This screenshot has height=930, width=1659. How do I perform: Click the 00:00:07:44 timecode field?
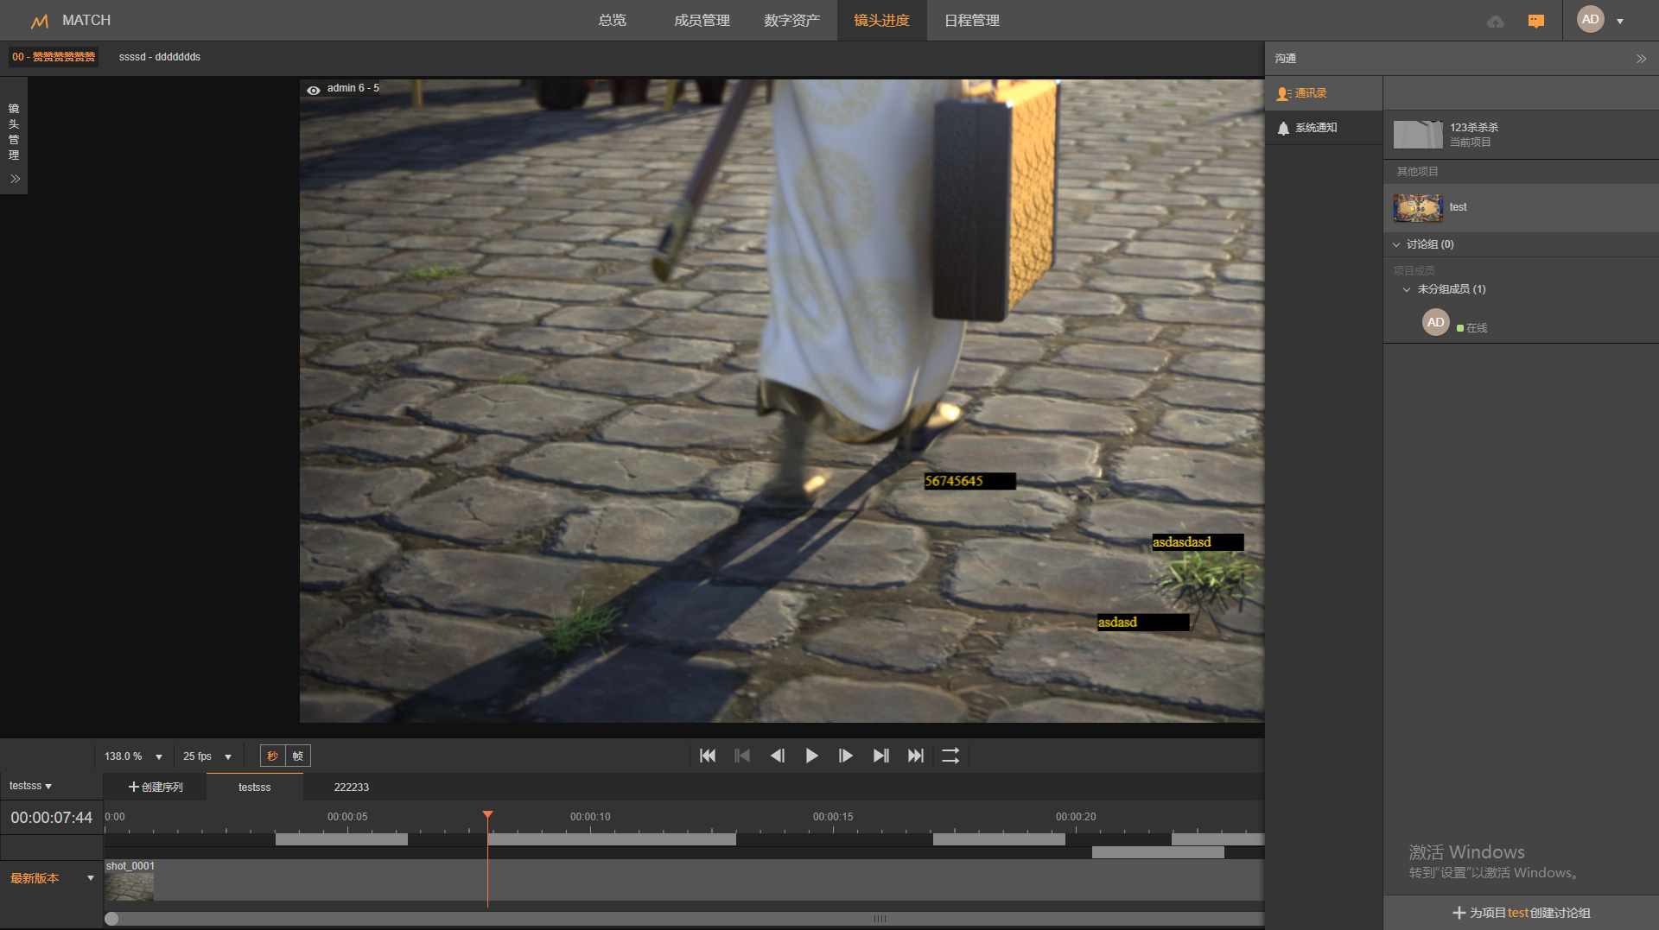[51, 818]
